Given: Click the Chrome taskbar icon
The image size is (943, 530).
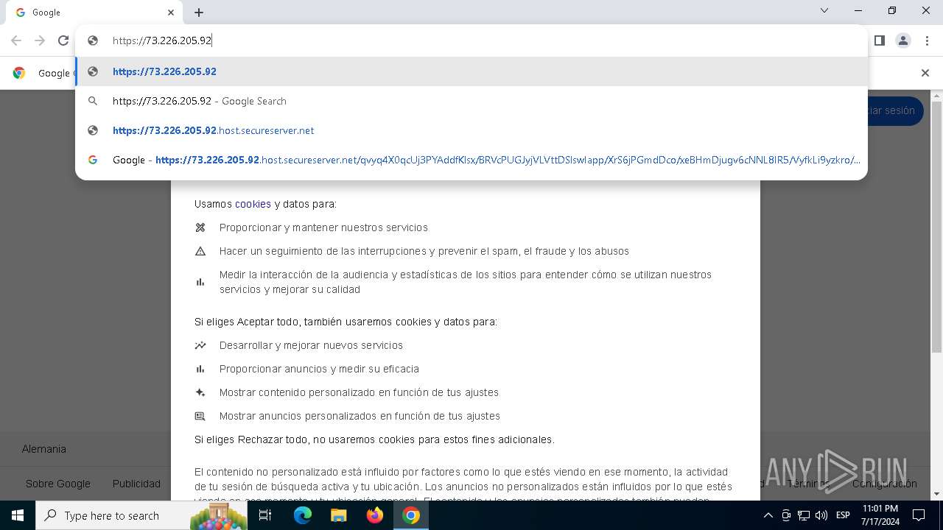Looking at the screenshot, I should [x=411, y=515].
